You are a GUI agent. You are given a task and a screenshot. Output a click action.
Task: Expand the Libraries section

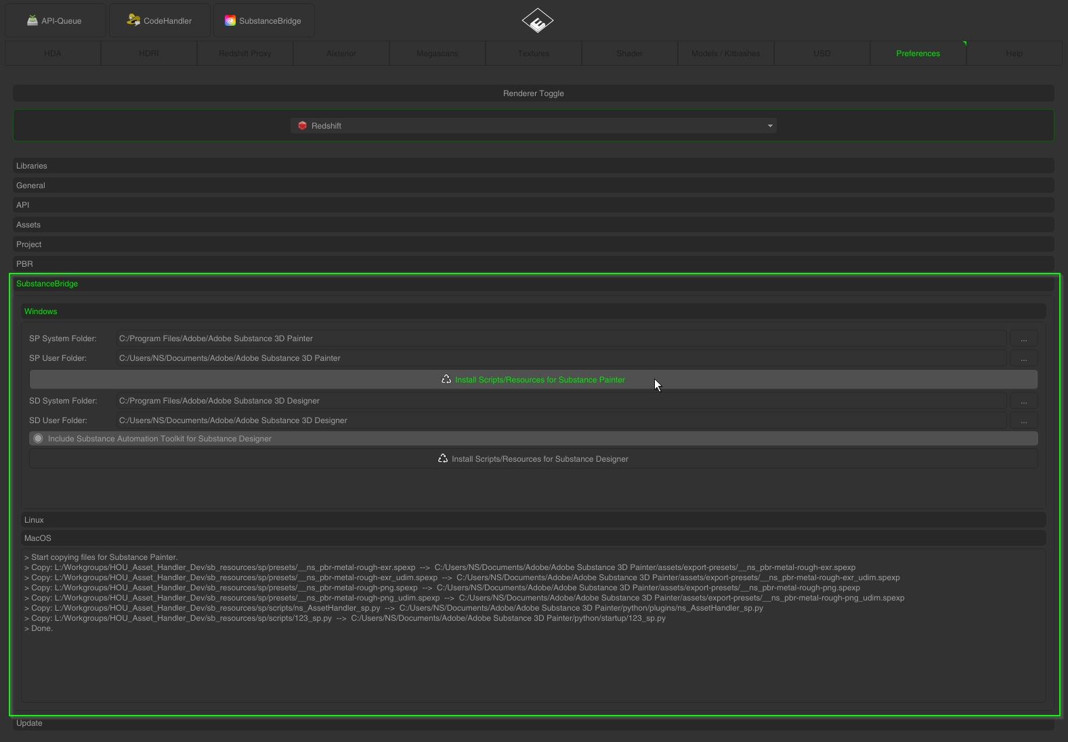point(32,166)
